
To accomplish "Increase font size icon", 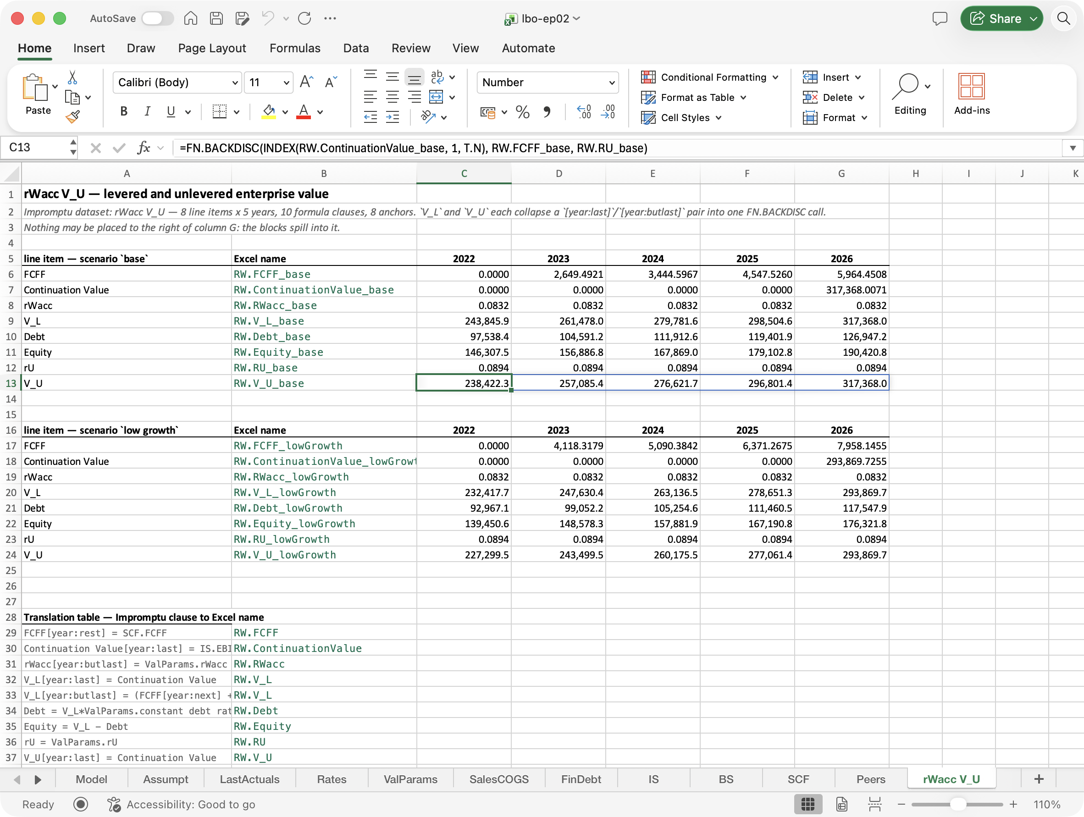I will click(x=307, y=82).
